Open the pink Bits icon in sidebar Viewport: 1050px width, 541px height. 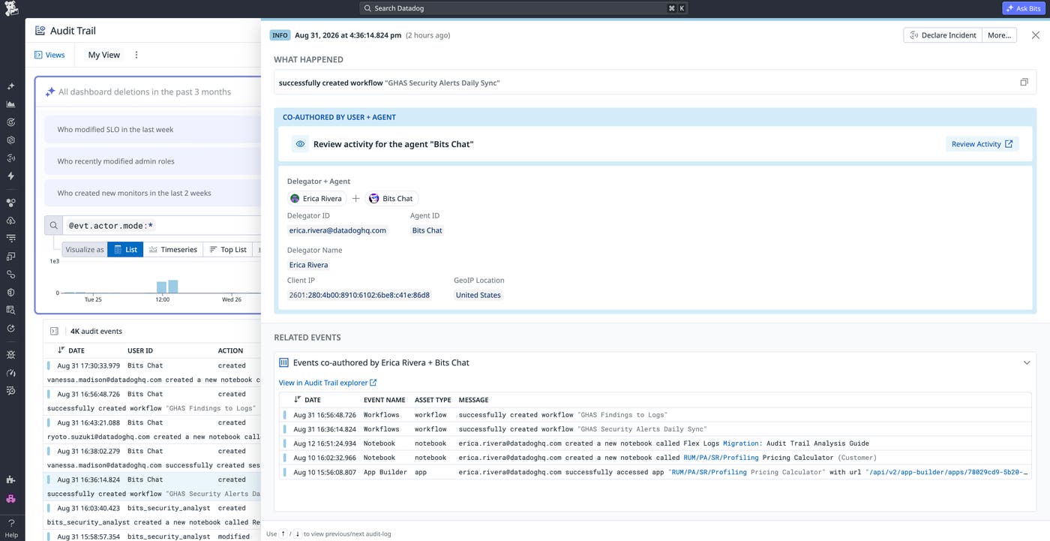tap(10, 499)
